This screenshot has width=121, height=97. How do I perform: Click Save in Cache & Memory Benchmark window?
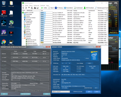(4, 94)
